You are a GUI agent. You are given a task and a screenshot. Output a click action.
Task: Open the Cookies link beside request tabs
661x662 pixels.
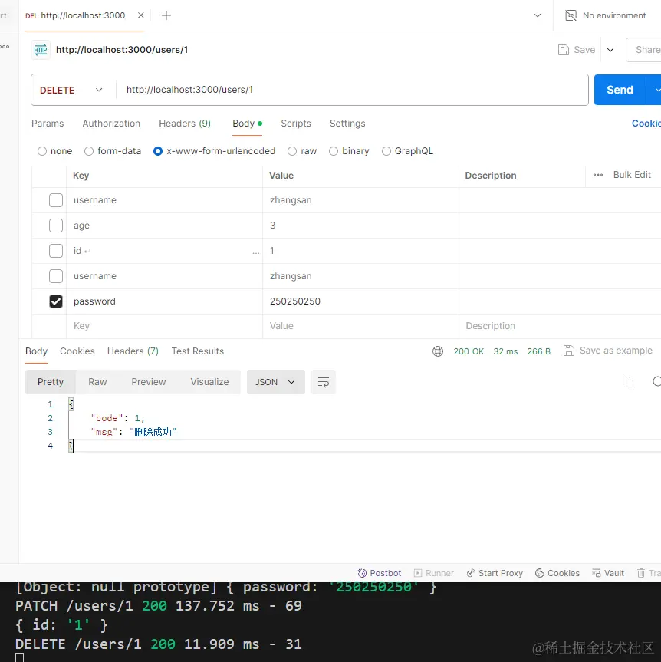(646, 124)
